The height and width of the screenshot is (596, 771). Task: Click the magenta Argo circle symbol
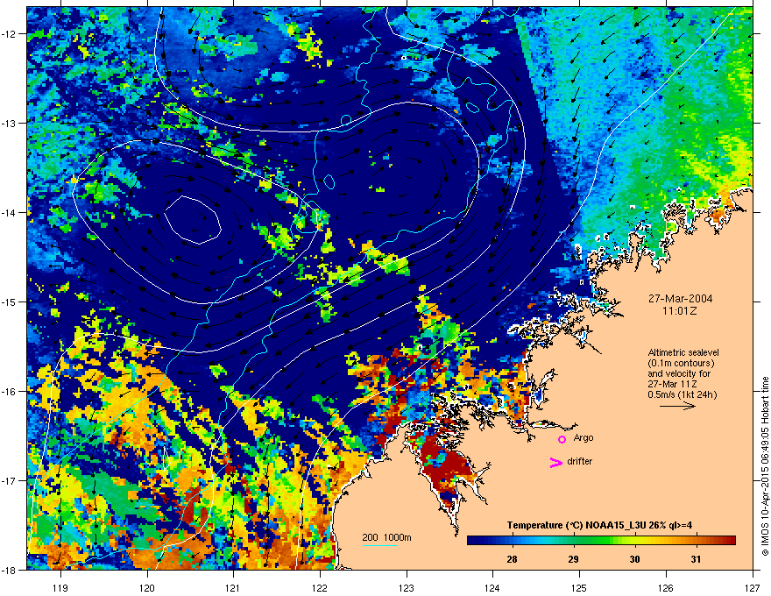[x=562, y=439]
